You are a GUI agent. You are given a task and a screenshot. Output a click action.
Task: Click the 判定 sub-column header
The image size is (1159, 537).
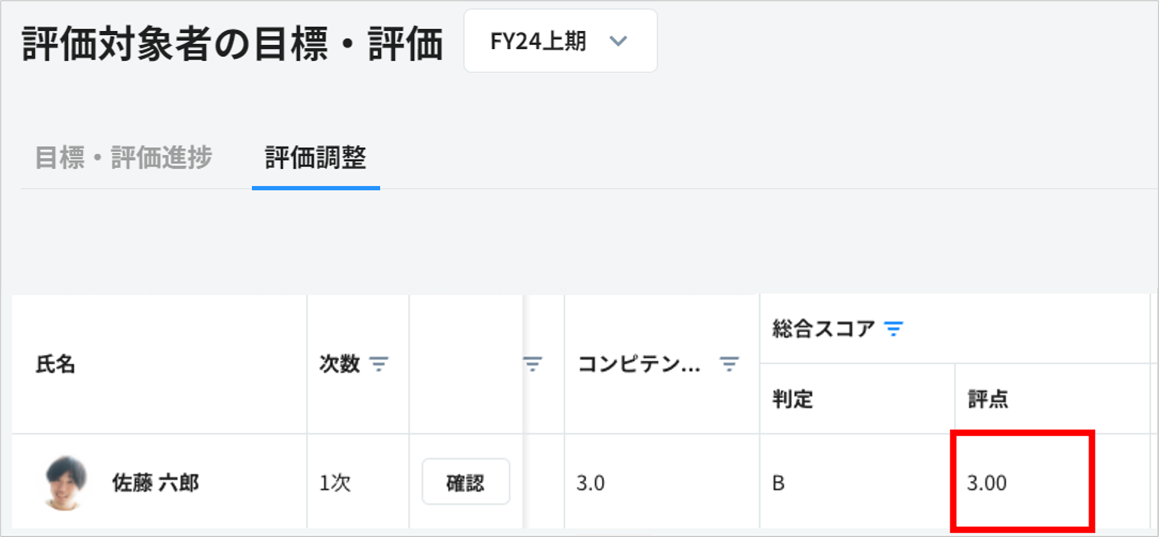point(792,399)
